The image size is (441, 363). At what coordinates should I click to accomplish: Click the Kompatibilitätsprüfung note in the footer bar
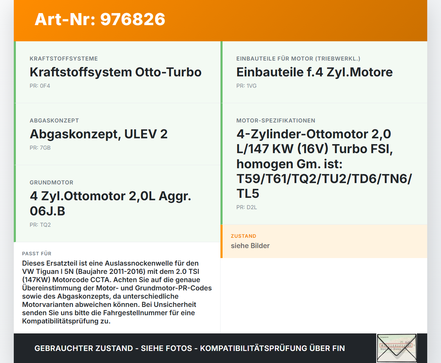tap(189, 348)
